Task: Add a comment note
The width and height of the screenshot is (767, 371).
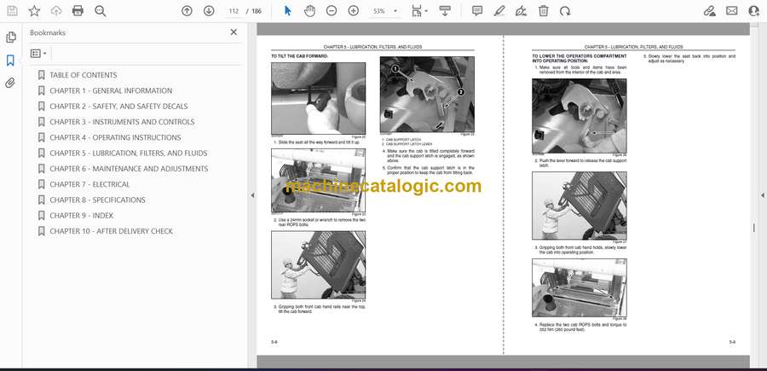Action: (477, 11)
